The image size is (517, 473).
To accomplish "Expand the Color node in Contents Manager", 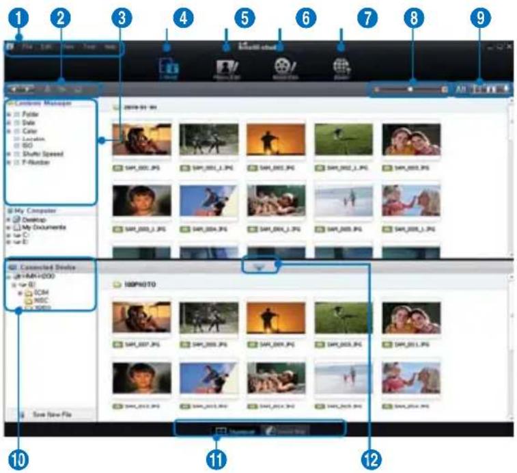I will click(9, 131).
